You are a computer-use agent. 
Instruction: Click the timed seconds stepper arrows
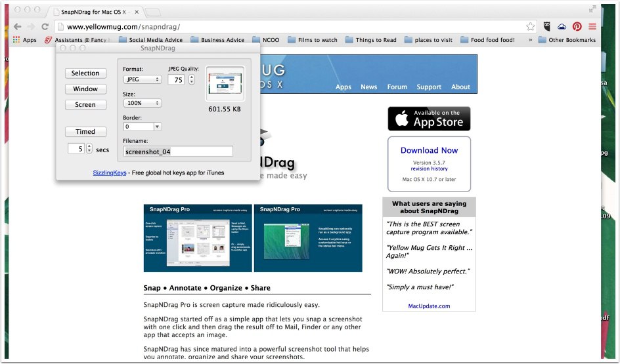[89, 148]
